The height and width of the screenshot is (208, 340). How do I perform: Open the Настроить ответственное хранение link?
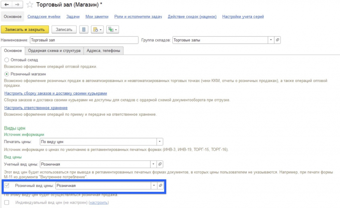pos(36,108)
